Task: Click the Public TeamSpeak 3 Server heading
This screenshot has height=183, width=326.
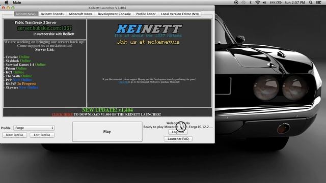Action: (x=36, y=22)
